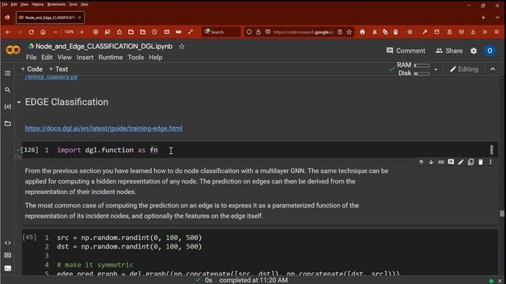Open Firefox Bookmarks menu in menu bar
This screenshot has height=284, width=506.
(56, 4)
